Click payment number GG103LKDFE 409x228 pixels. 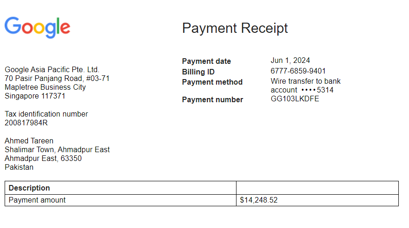coord(295,99)
